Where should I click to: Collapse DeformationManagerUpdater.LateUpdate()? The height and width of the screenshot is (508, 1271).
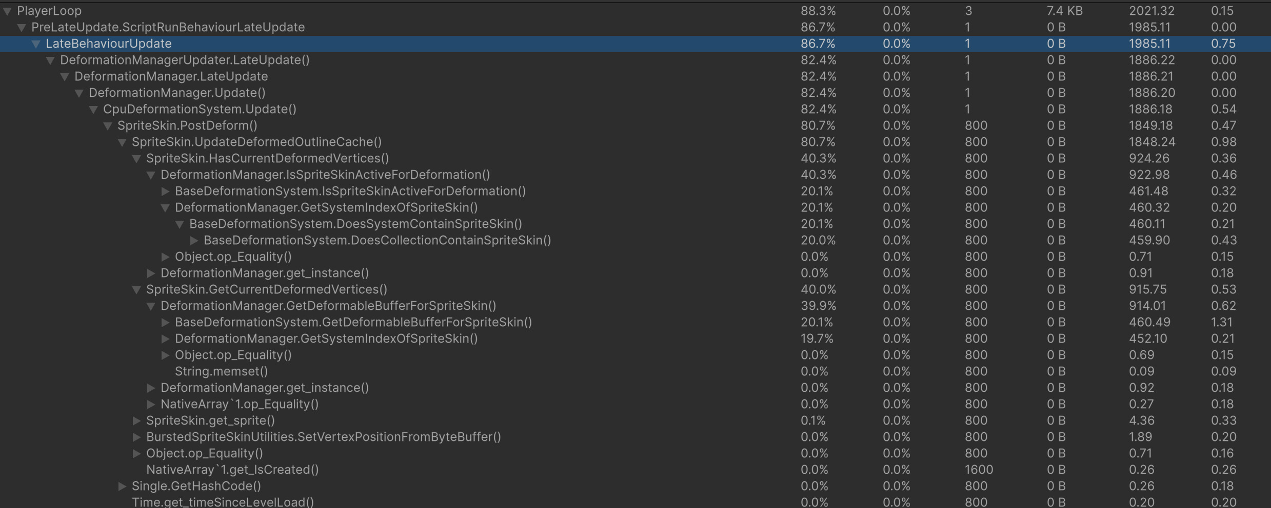(x=50, y=60)
